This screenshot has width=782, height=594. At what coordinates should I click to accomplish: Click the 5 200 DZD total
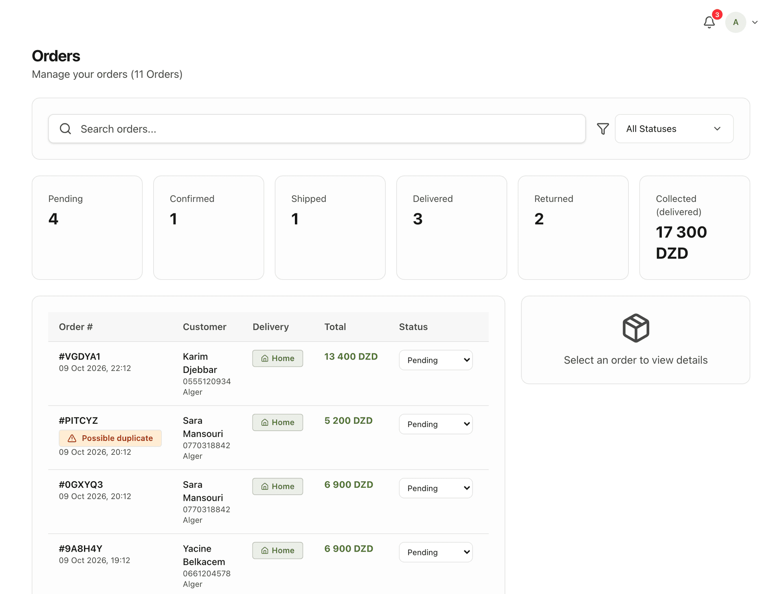coord(349,421)
